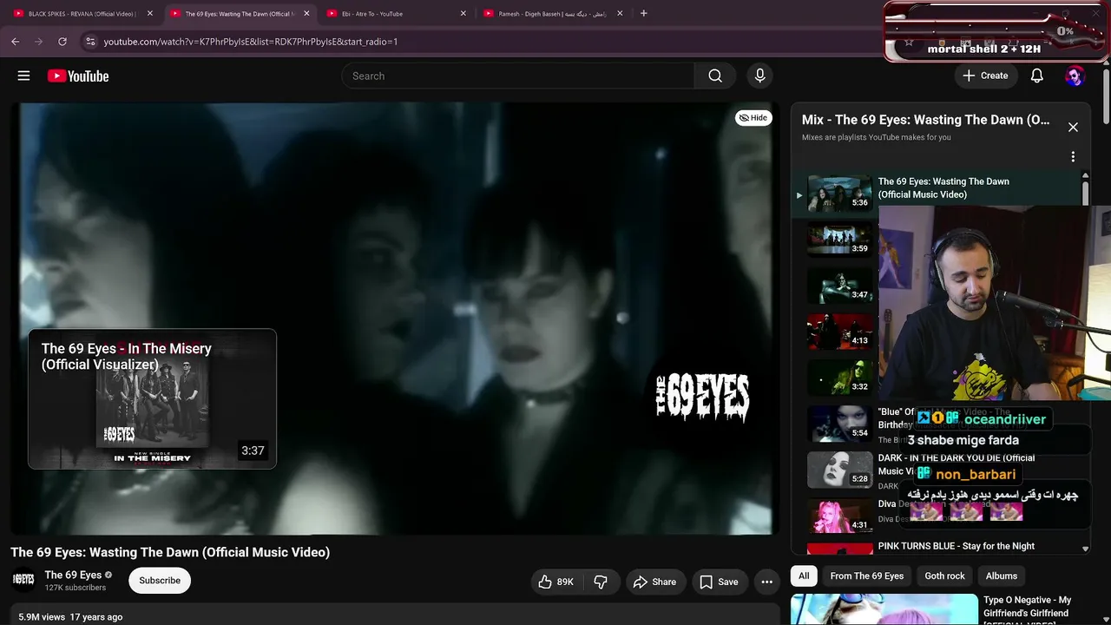Select the Albums filter chip
This screenshot has width=1111, height=625.
1001,576
